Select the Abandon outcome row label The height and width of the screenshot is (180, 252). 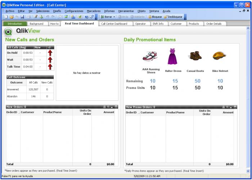point(12,96)
